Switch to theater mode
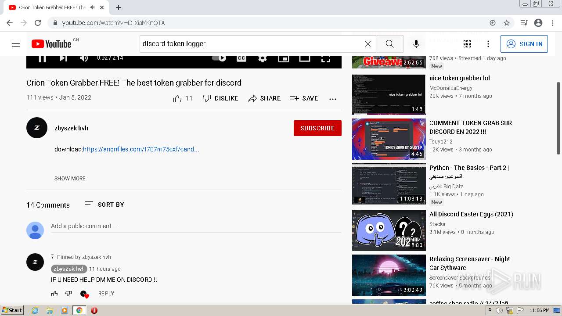 [x=305, y=58]
